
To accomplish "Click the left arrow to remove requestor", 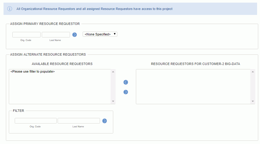I will [126, 82].
